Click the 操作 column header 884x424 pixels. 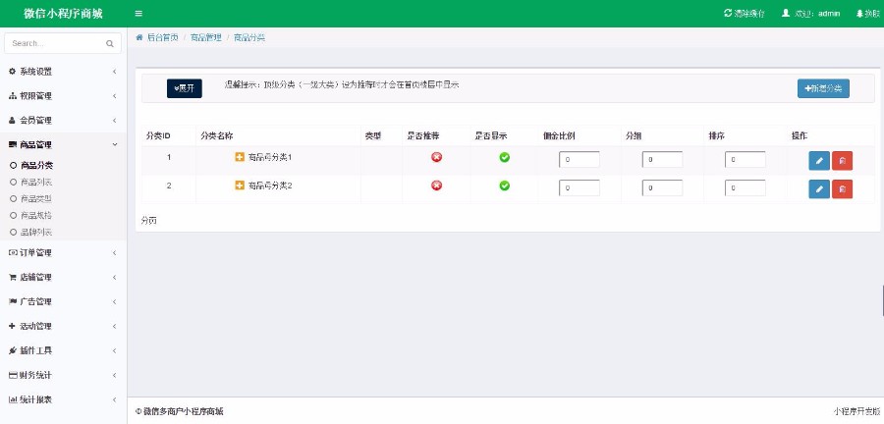coord(800,135)
